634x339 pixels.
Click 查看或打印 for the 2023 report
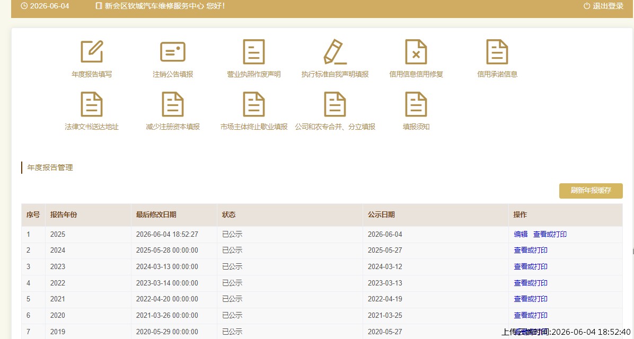(531, 266)
